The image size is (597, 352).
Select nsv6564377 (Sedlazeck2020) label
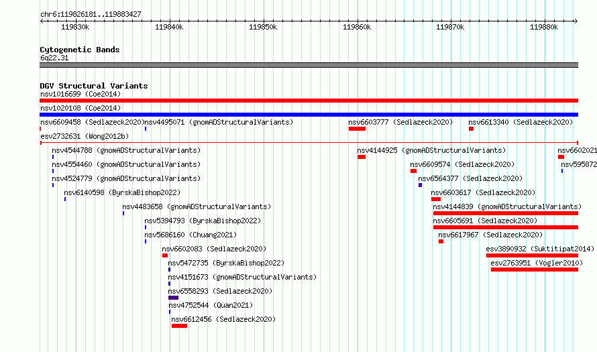(470, 178)
